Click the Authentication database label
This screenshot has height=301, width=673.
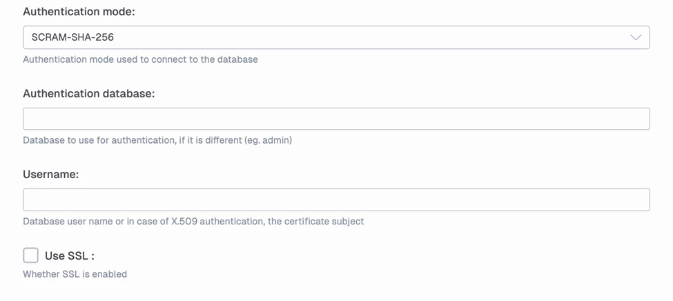pos(88,93)
